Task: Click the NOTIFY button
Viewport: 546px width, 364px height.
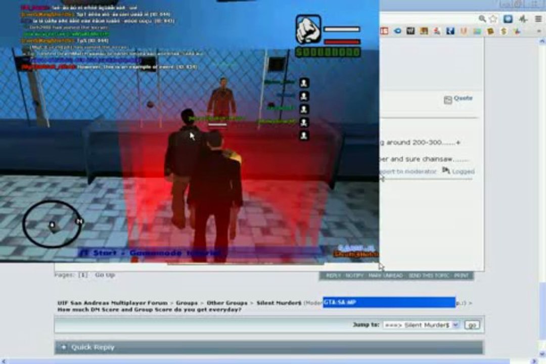Action: (354, 276)
